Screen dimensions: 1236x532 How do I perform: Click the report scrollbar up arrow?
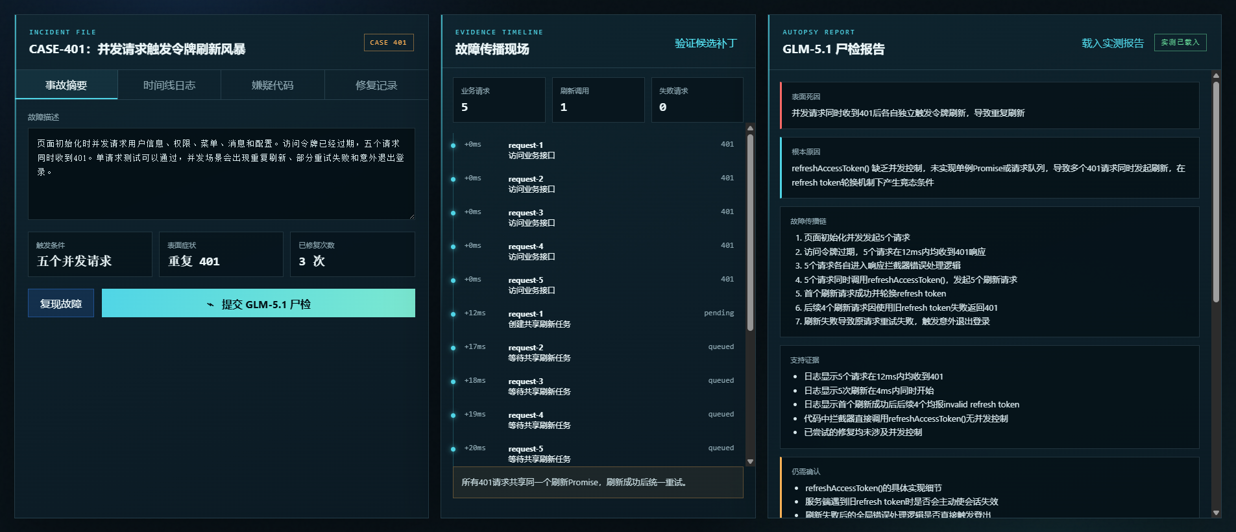point(1217,76)
